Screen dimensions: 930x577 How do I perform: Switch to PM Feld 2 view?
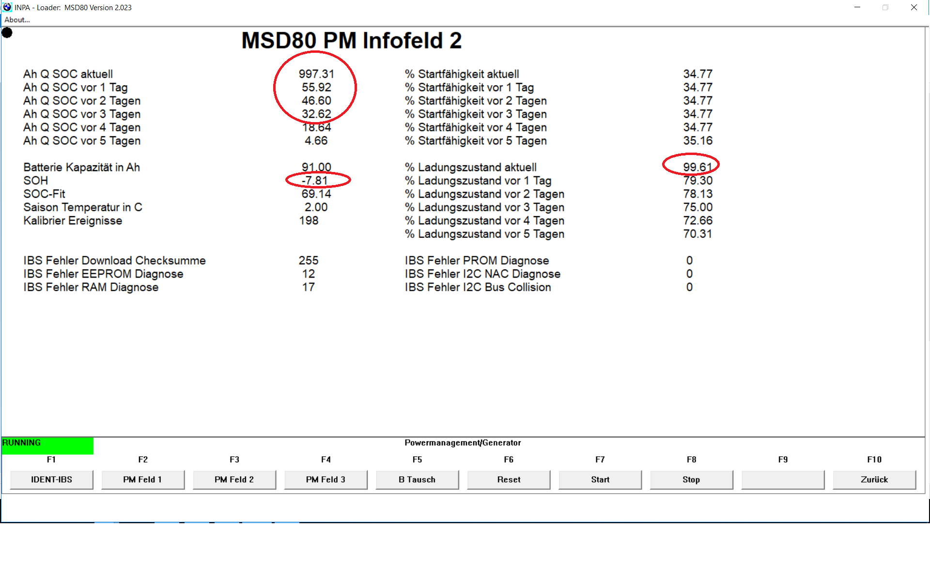(234, 479)
